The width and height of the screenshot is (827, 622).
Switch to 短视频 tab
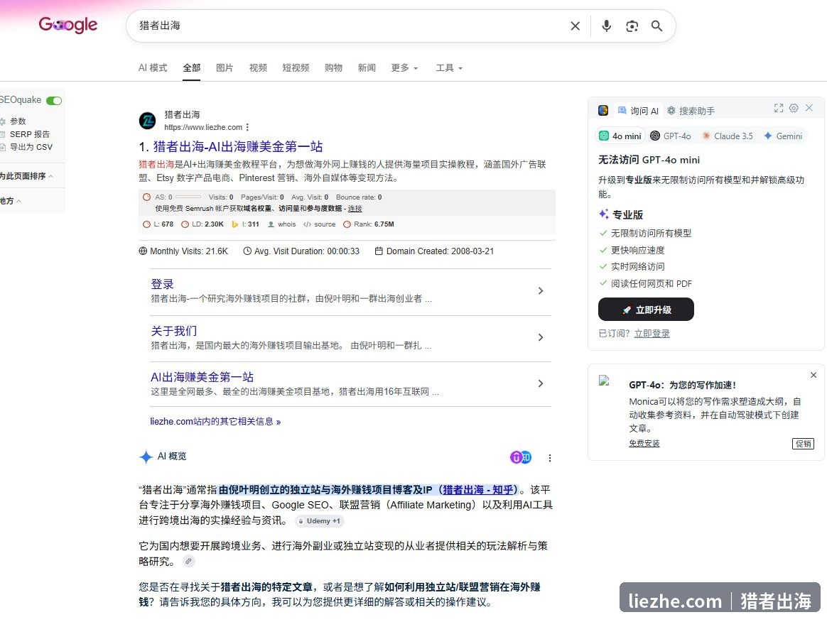(x=296, y=68)
